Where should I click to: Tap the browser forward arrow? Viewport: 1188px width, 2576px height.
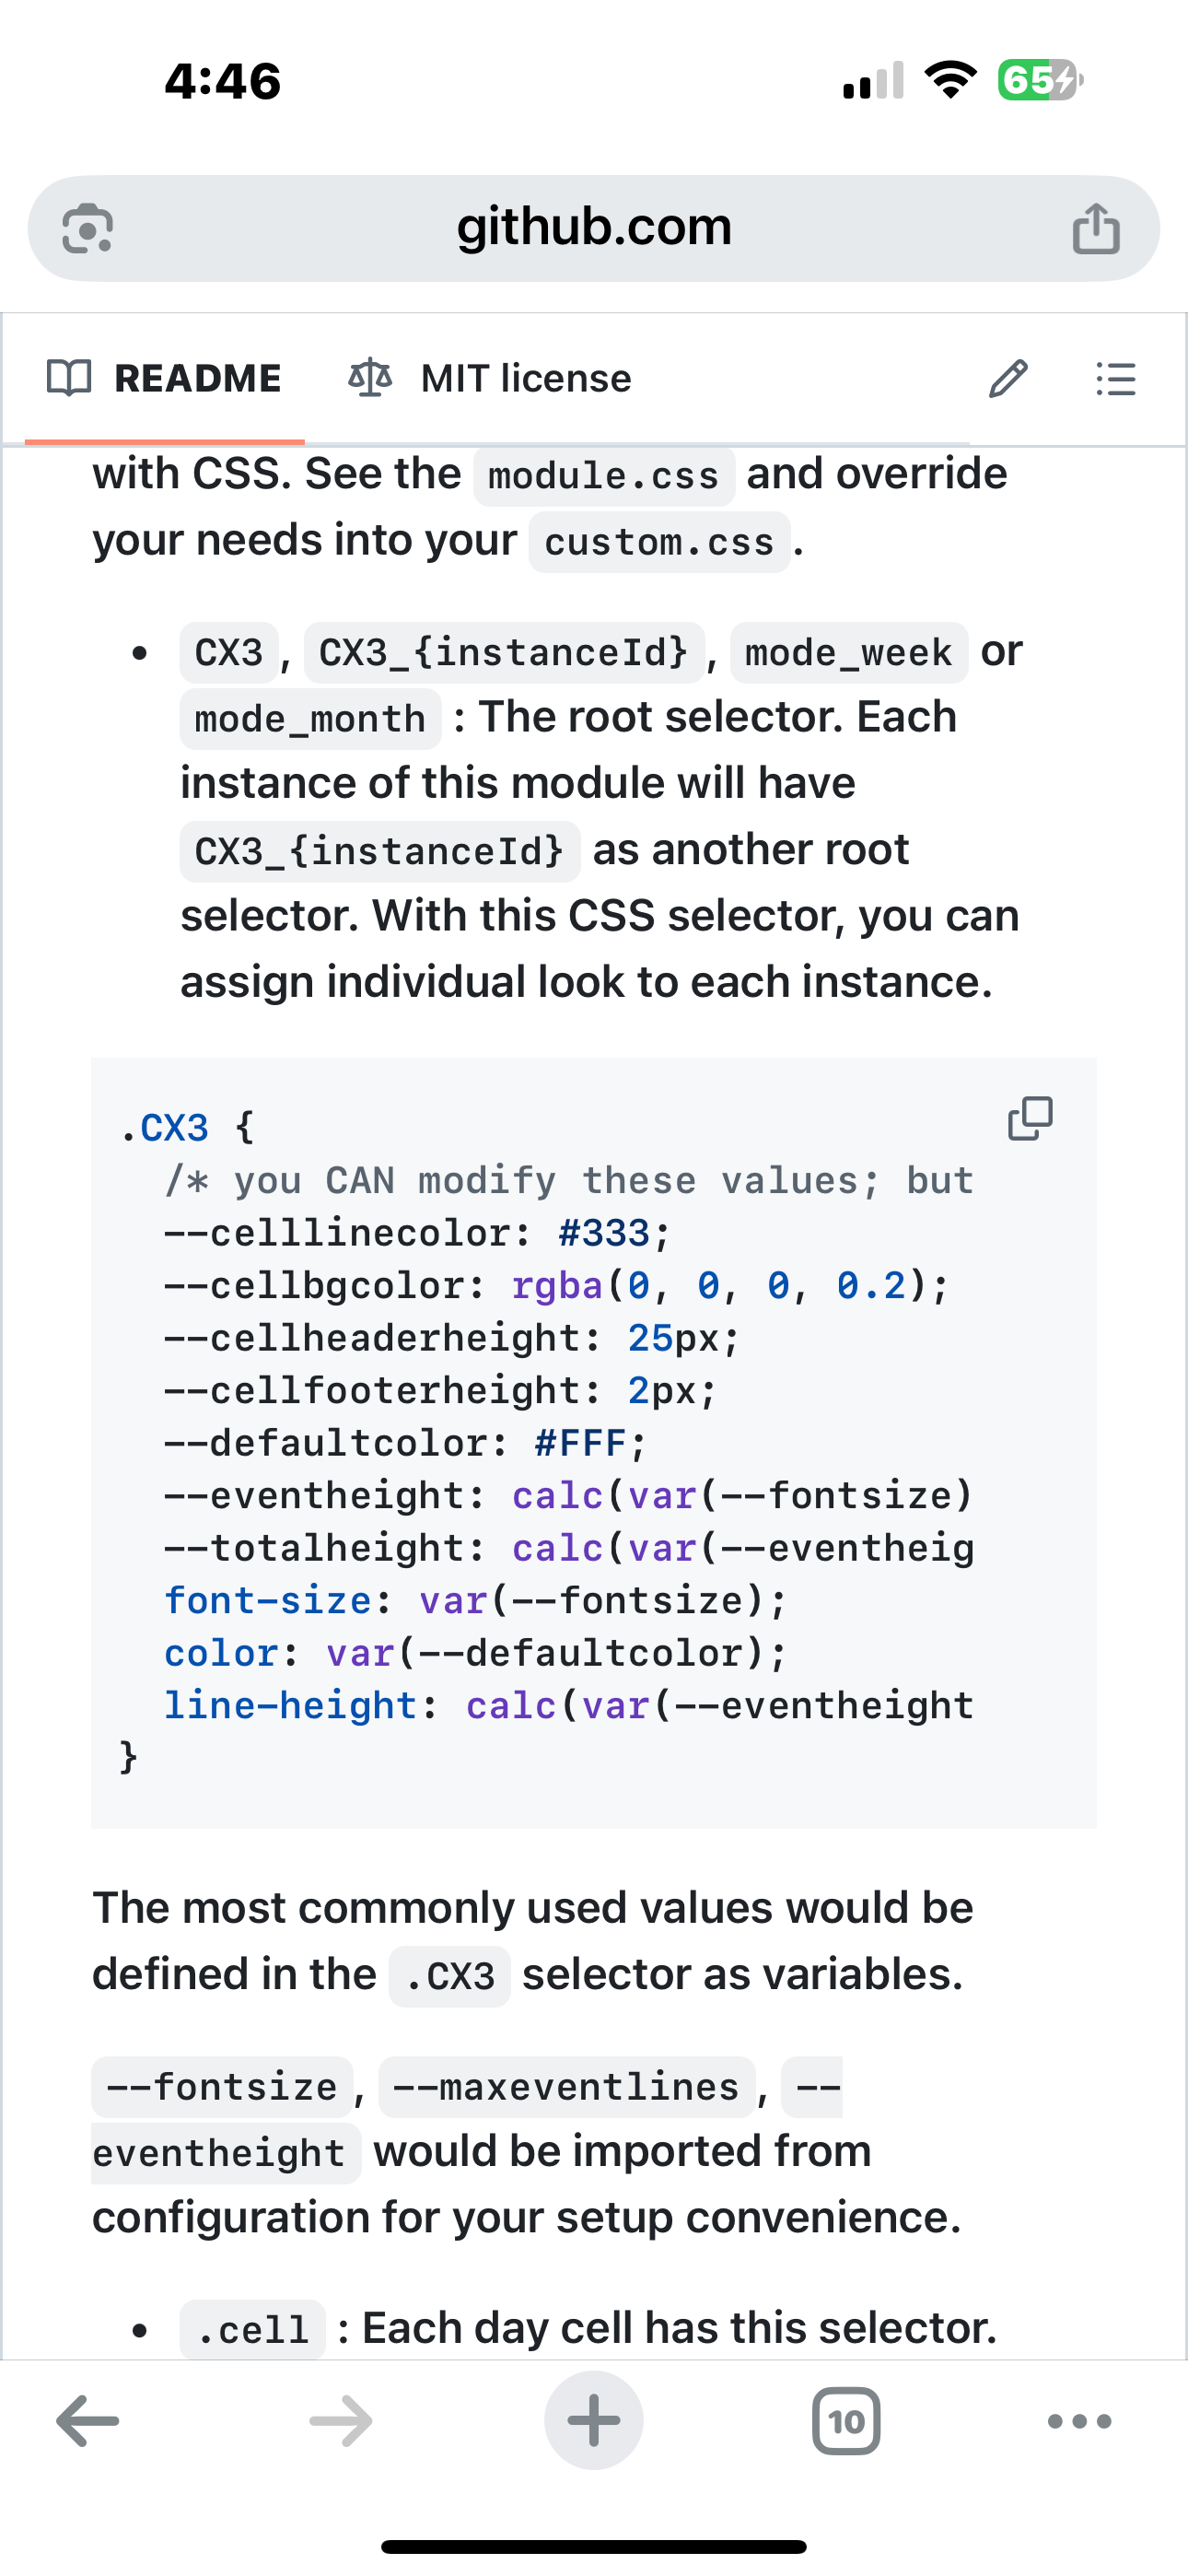coord(341,2421)
